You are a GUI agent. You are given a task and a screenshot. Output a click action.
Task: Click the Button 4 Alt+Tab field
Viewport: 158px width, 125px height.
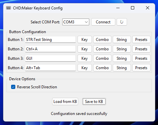pos(50,68)
